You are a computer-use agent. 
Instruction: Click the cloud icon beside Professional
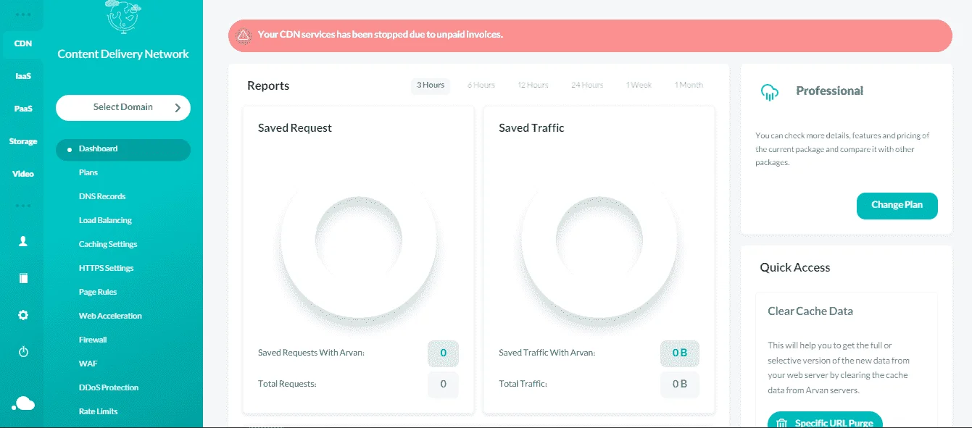pyautogui.click(x=770, y=92)
